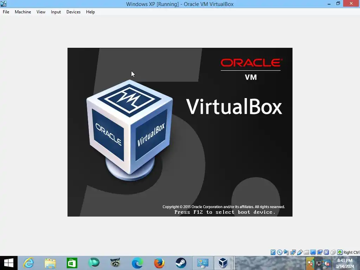Open the File menu
This screenshot has width=360, height=270.
click(6, 12)
